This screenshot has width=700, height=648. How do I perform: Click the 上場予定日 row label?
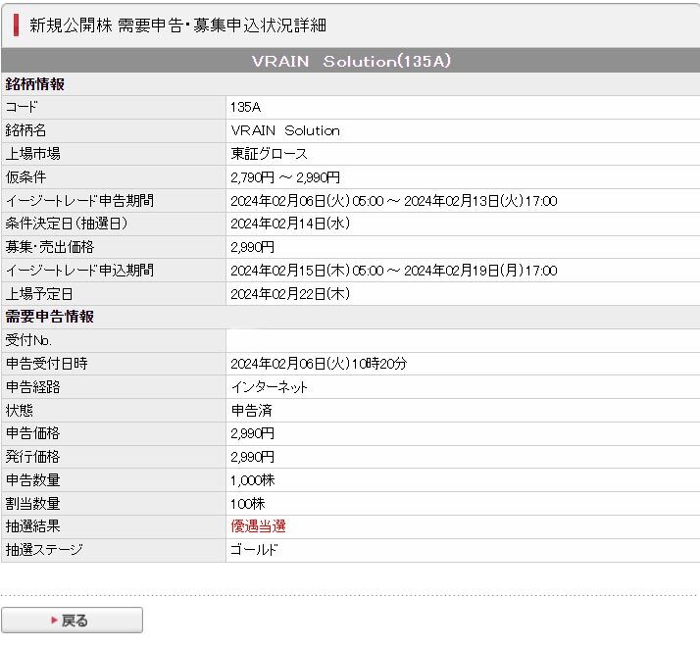[x=39, y=294]
